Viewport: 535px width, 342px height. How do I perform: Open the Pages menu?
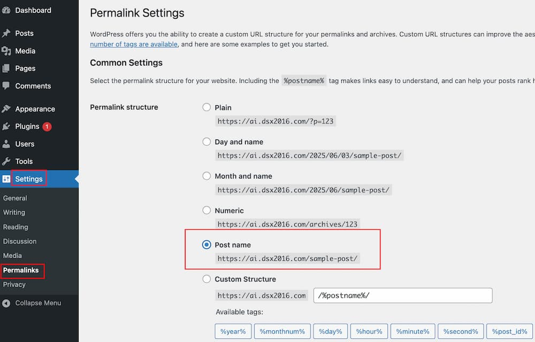point(25,68)
